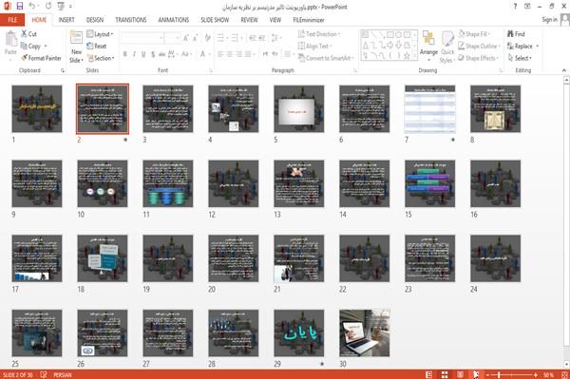The height and width of the screenshot is (379, 570).
Task: Select Slide Sorter view icon in status bar
Action: coord(445,374)
